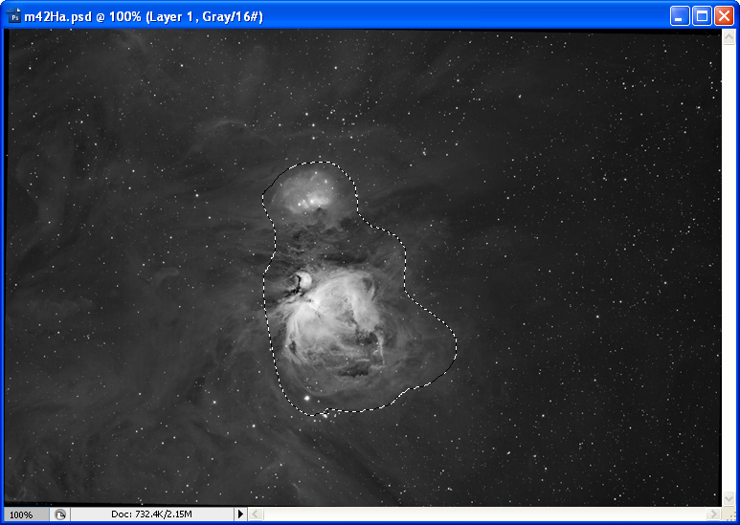
Task: Click the zoom percentage field showing 100%
Action: click(26, 514)
